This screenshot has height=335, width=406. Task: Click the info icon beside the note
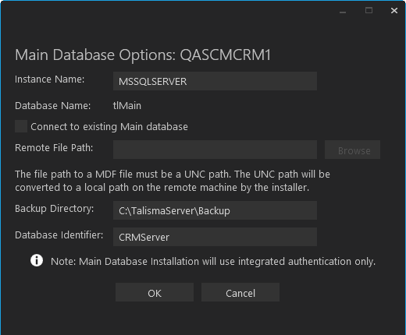coord(37,260)
